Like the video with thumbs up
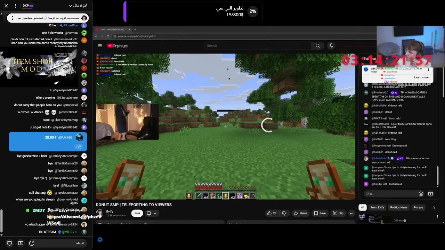The height and width of the screenshot is (250, 445). click(x=272, y=213)
